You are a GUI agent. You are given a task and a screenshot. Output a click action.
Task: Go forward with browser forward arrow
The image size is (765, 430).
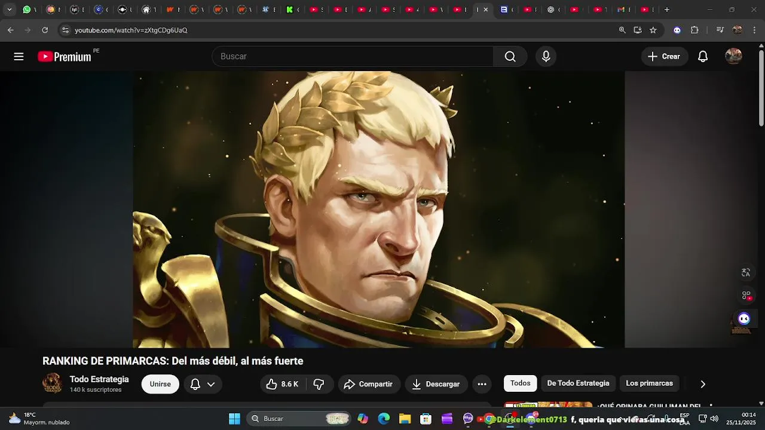(x=27, y=30)
